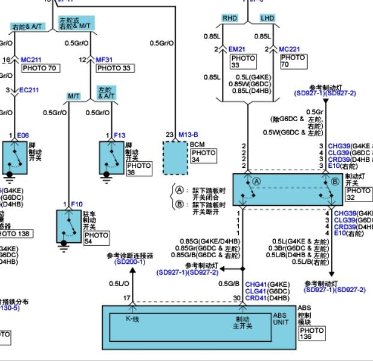Click the circled B switch contact marker
373x361 pixels.
point(335,182)
